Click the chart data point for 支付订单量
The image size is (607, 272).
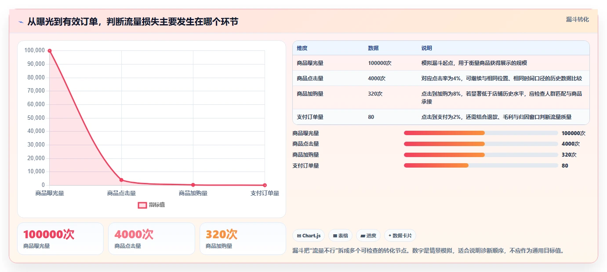click(x=265, y=185)
